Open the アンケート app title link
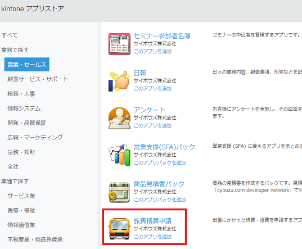Image resolution: width=302 pixels, height=249 pixels. (x=150, y=110)
